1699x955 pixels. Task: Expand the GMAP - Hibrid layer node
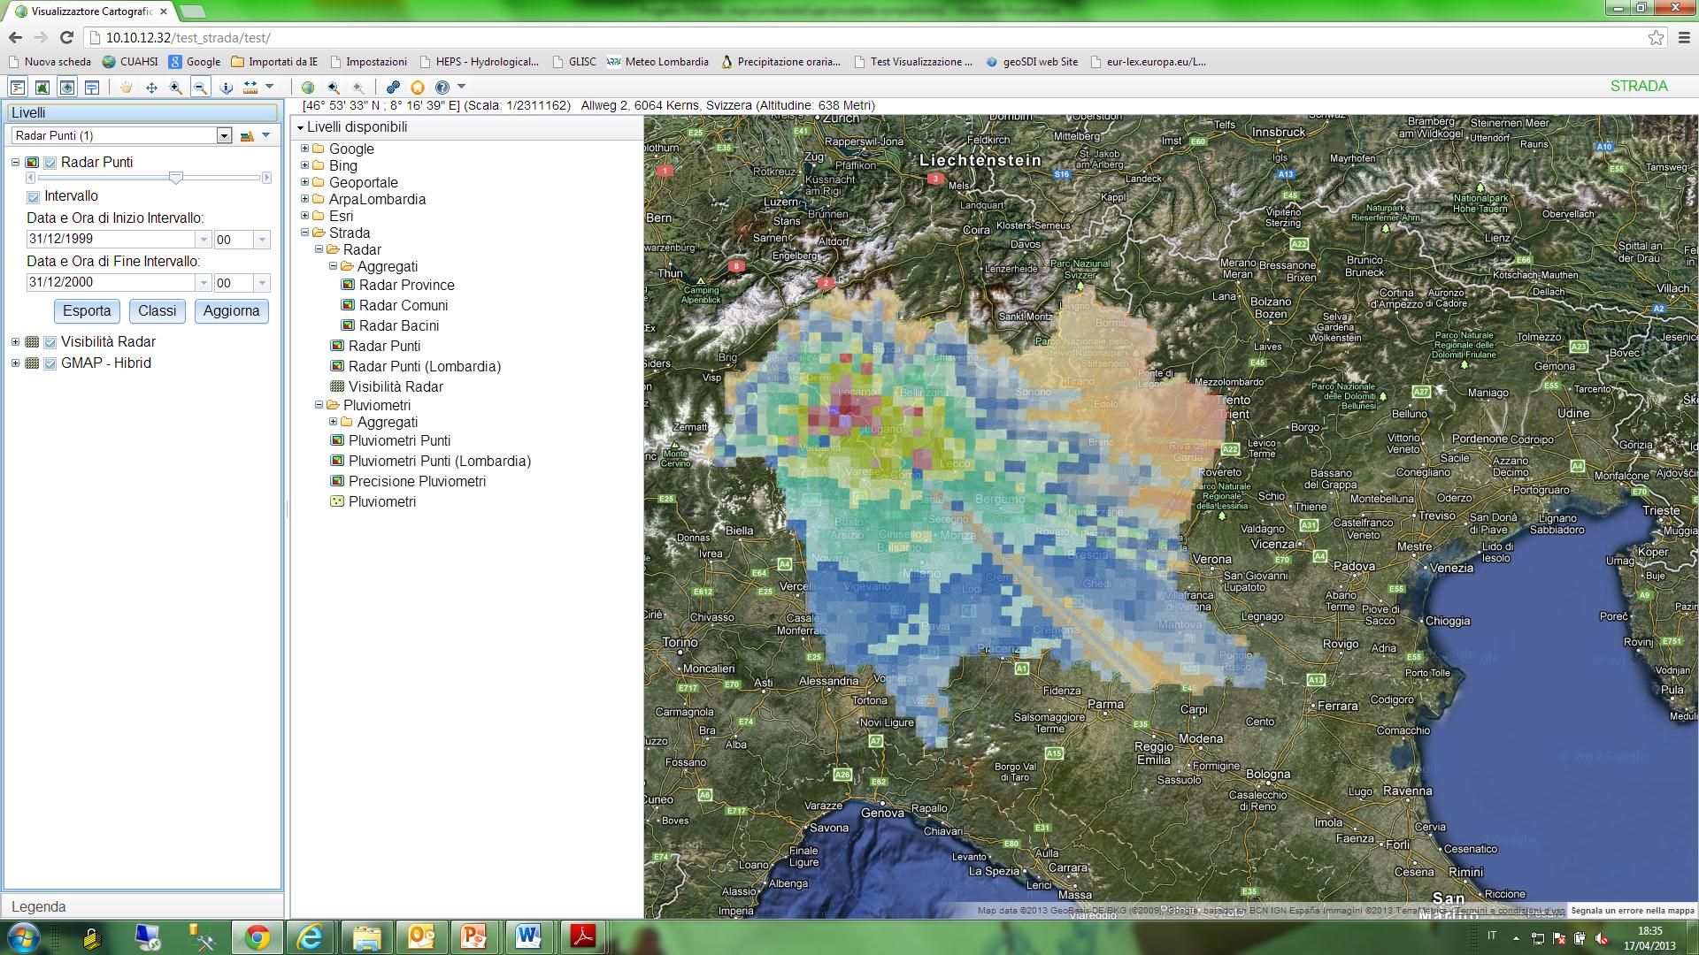coord(15,363)
